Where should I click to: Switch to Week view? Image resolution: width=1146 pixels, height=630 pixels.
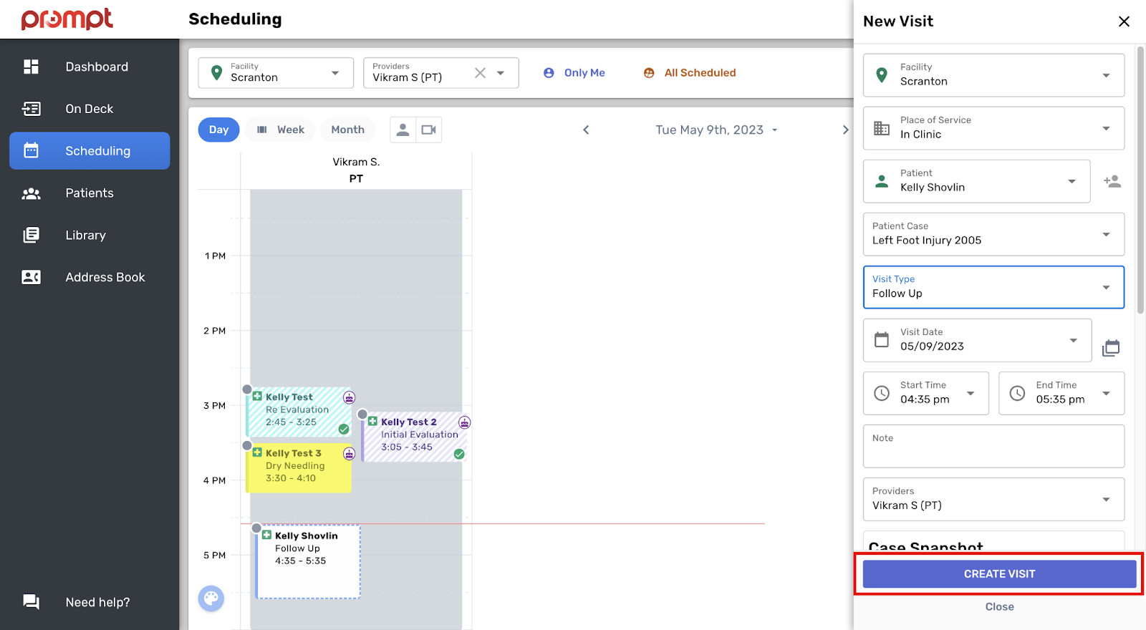281,130
